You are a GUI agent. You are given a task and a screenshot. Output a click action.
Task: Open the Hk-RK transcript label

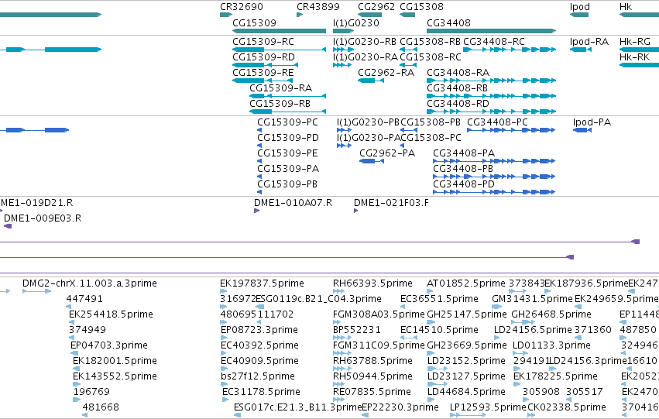coord(635,57)
